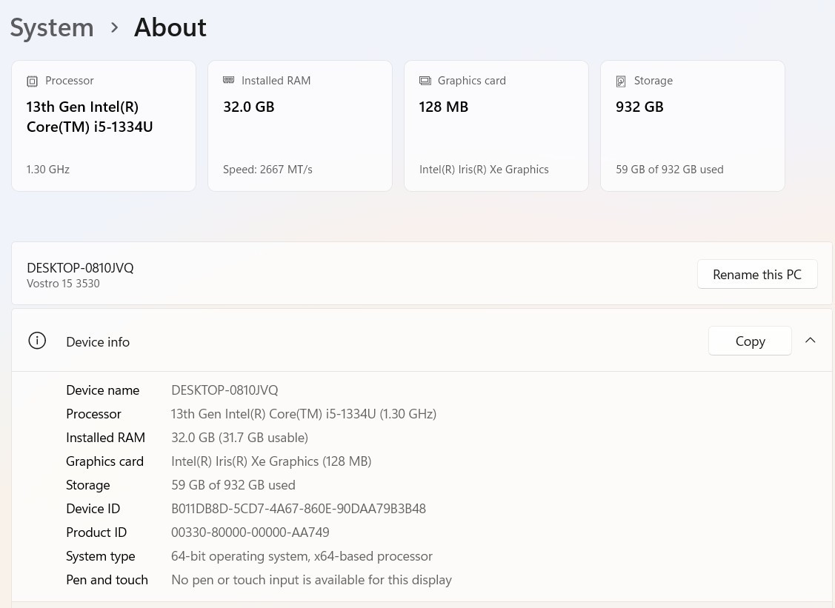
Task: Click the Processor row label in Device info
Action: coord(93,414)
